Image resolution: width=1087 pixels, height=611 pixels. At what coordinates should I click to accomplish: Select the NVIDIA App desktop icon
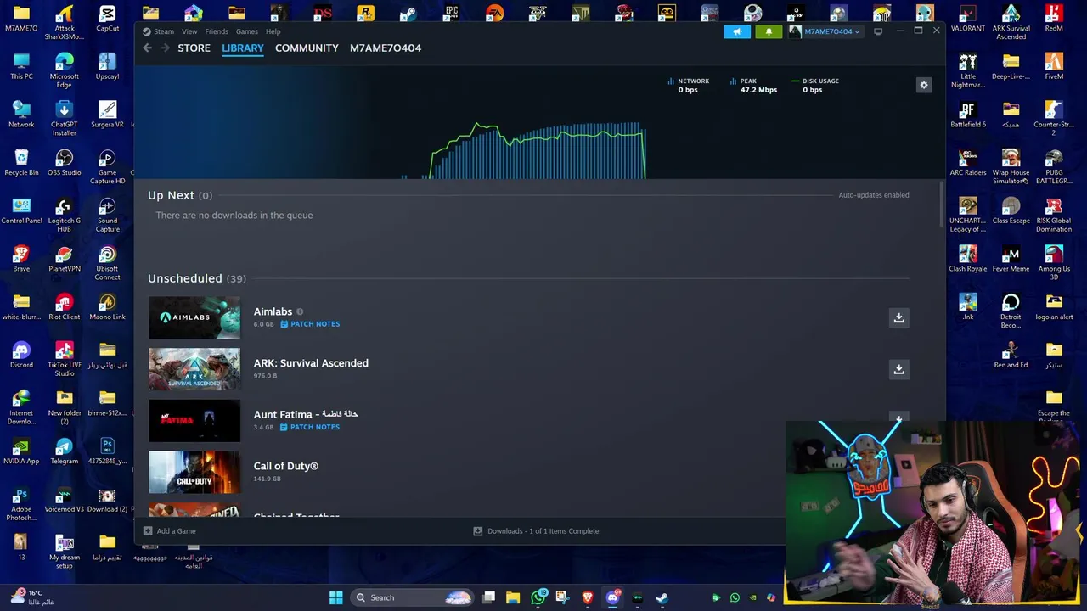[21, 451]
